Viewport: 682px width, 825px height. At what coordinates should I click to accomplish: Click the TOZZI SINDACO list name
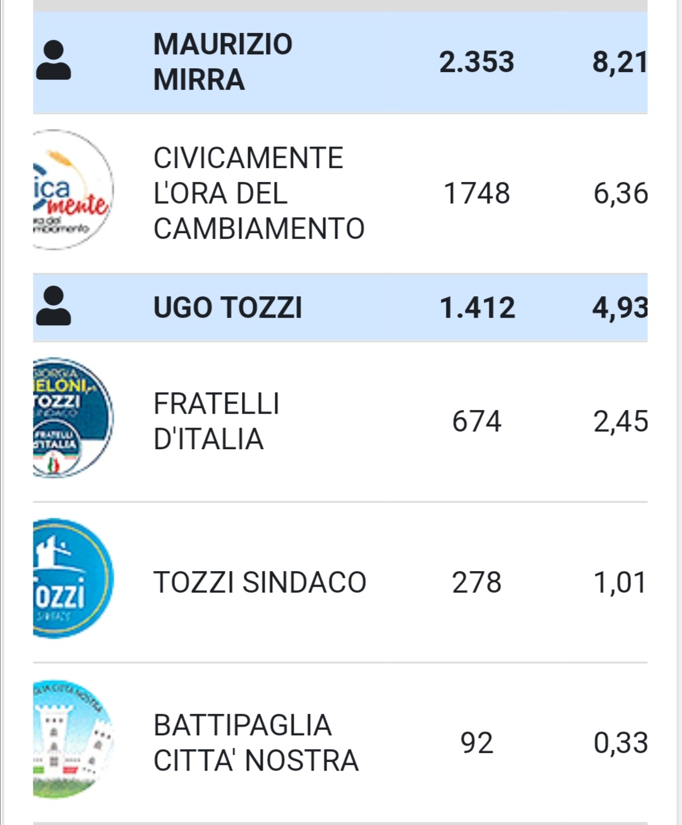tap(260, 582)
